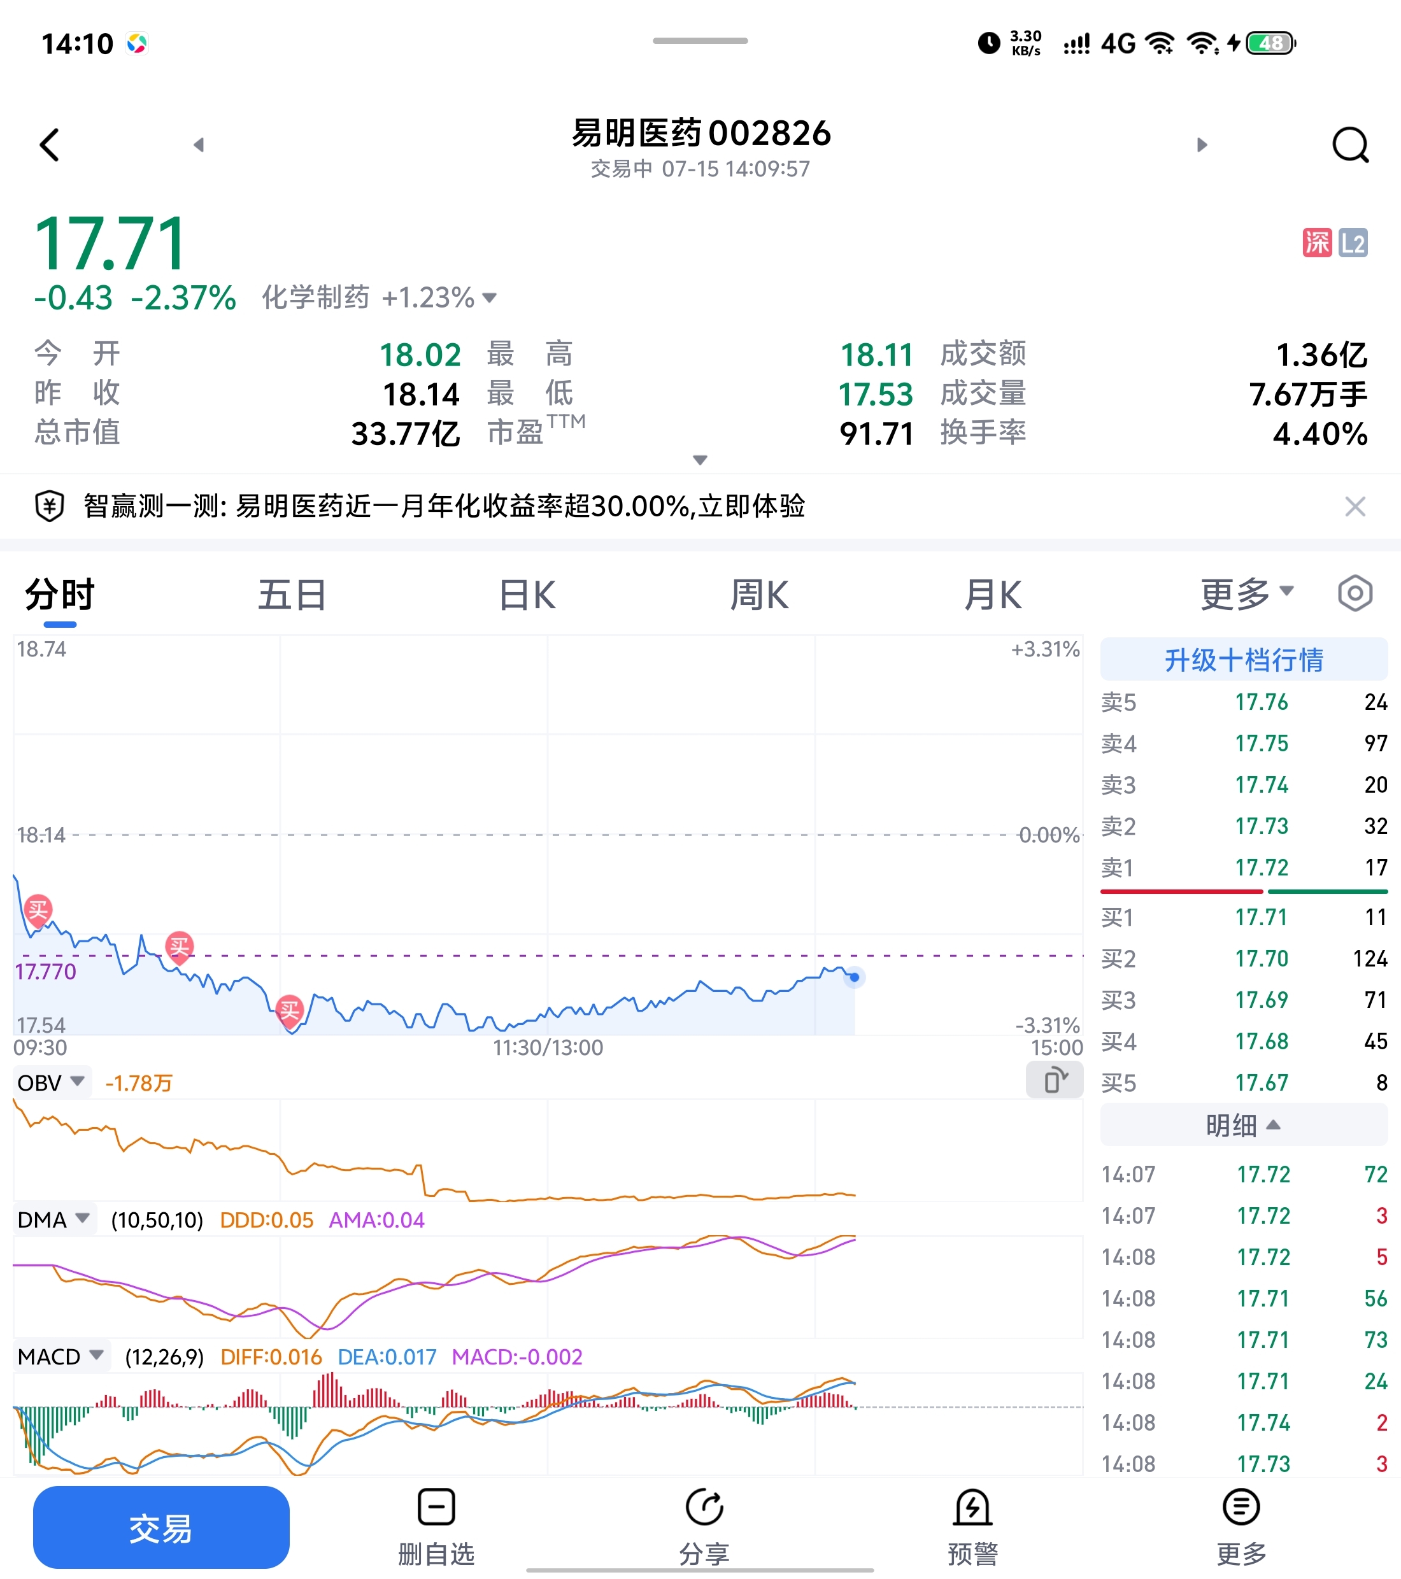Tap 买3 row at 17.69
The width and height of the screenshot is (1401, 1579).
point(1243,1000)
